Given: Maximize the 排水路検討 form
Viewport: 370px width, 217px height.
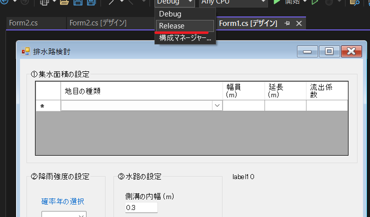Looking at the screenshot, I should pyautogui.click(x=329, y=51).
